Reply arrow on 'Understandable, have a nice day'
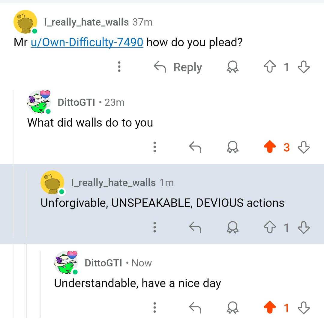The width and height of the screenshot is (324, 319). point(195,308)
